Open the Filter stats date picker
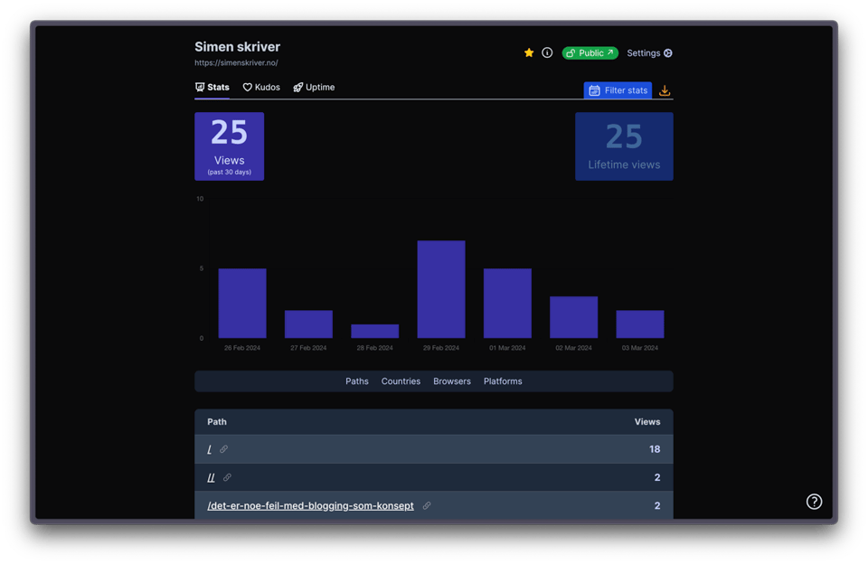The width and height of the screenshot is (868, 564). pyautogui.click(x=618, y=90)
